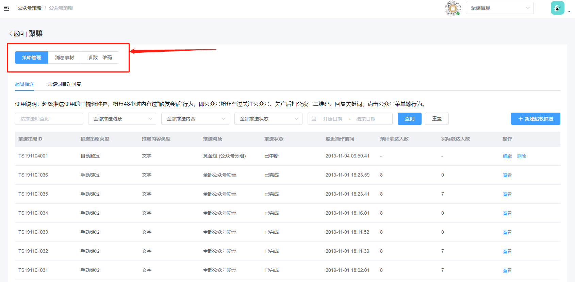Click 编辑 for strategy TS191104001

[x=507, y=156]
